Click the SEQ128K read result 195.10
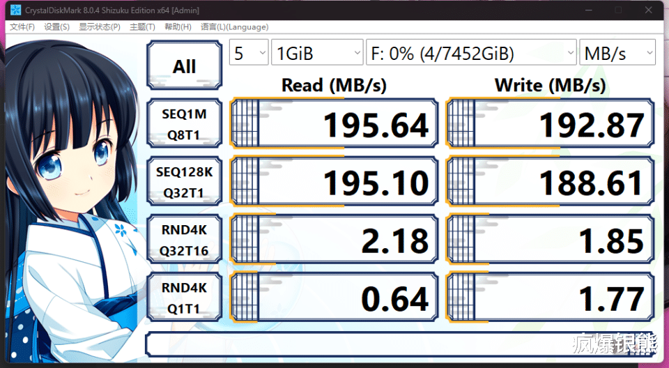Viewport: 669px width, 368px height. pyautogui.click(x=334, y=181)
